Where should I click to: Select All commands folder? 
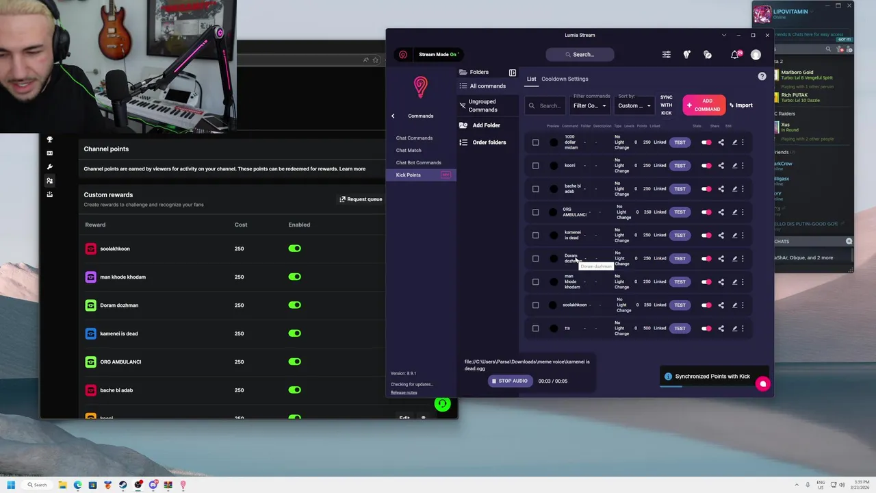[487, 86]
